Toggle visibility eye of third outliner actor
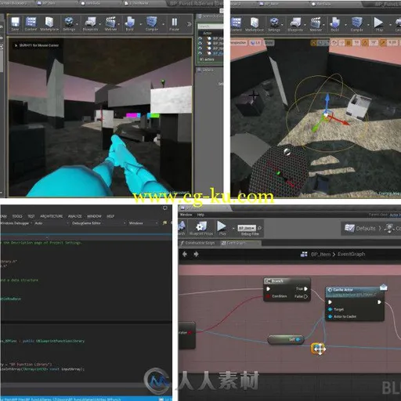 (x=200, y=49)
